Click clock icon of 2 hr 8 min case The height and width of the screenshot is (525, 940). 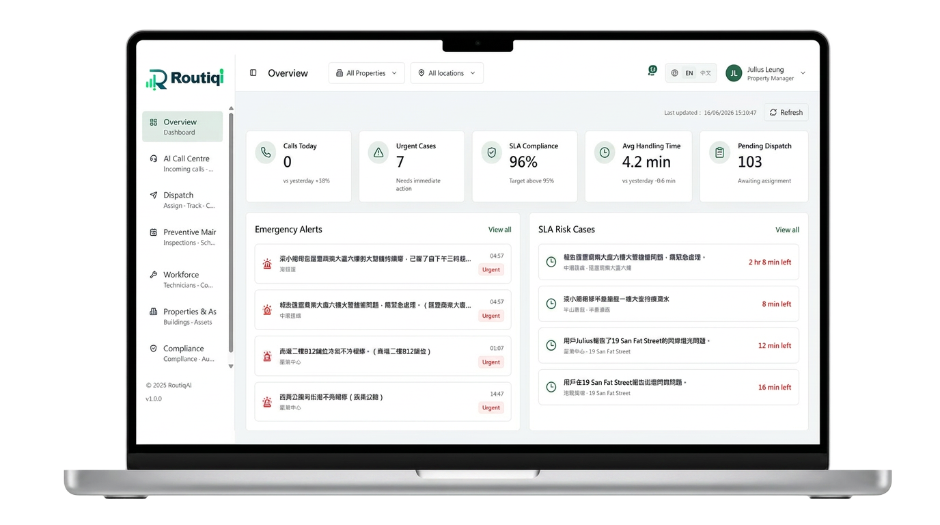pyautogui.click(x=551, y=262)
